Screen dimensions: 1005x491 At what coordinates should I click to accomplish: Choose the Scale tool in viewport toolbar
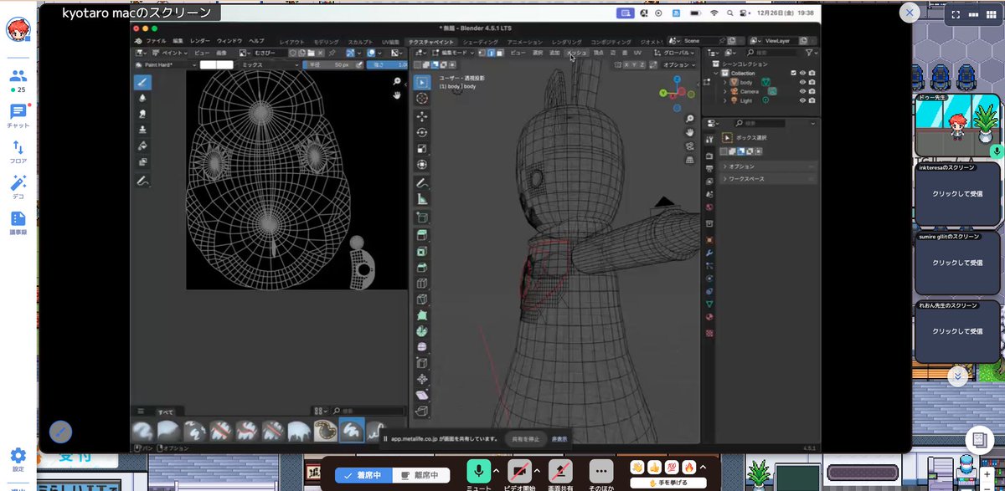pyautogui.click(x=422, y=148)
